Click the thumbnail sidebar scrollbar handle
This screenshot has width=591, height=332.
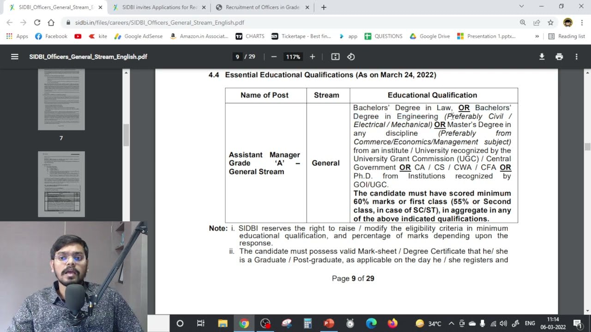point(126,135)
